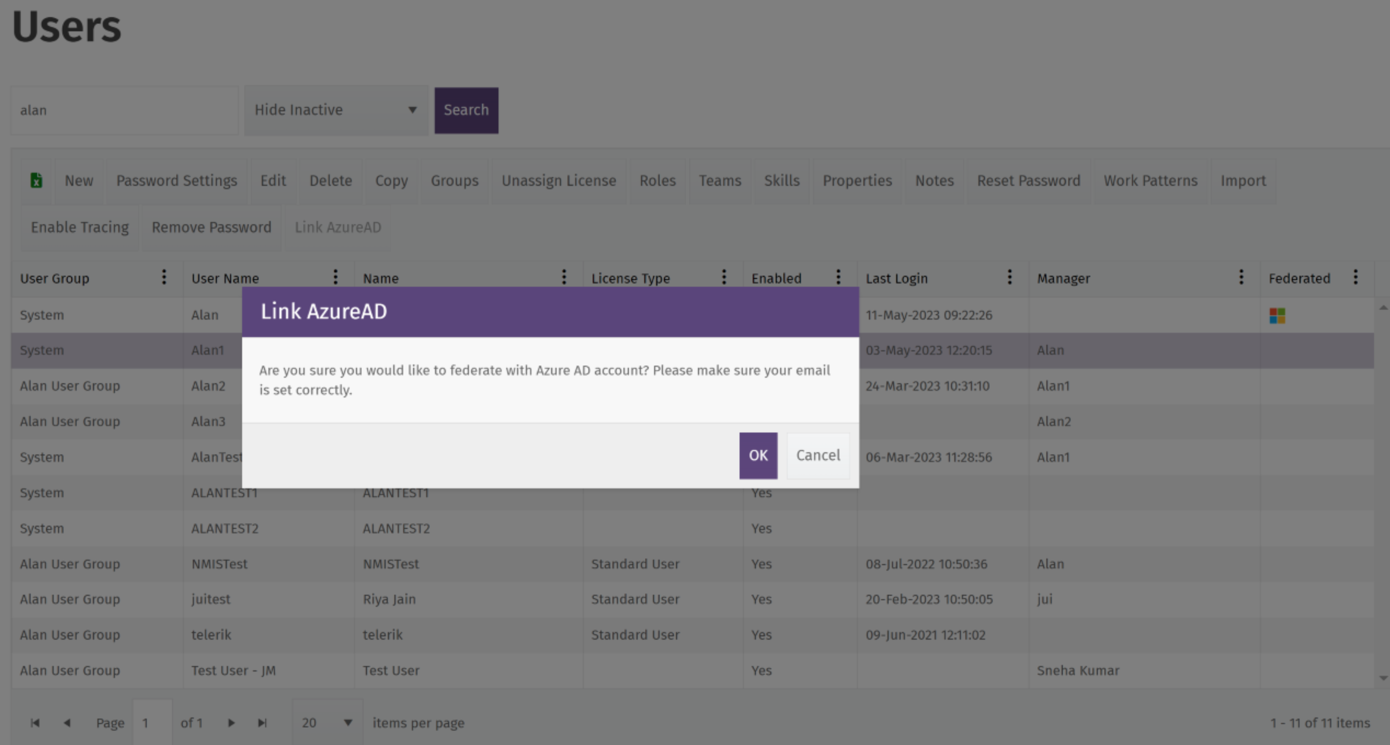
Task: Go to the first page arrow
Action: [35, 722]
